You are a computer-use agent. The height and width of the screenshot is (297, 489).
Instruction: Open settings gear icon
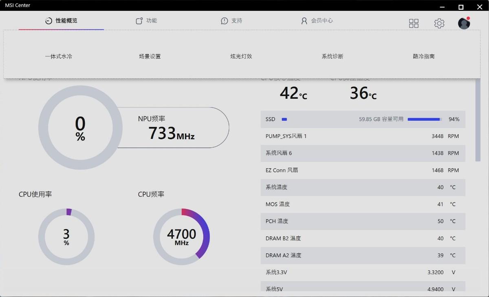439,24
